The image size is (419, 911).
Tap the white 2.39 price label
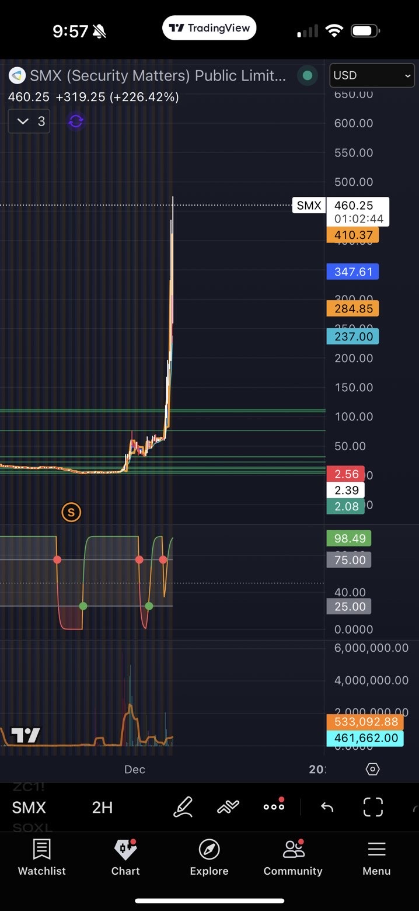pyautogui.click(x=346, y=490)
